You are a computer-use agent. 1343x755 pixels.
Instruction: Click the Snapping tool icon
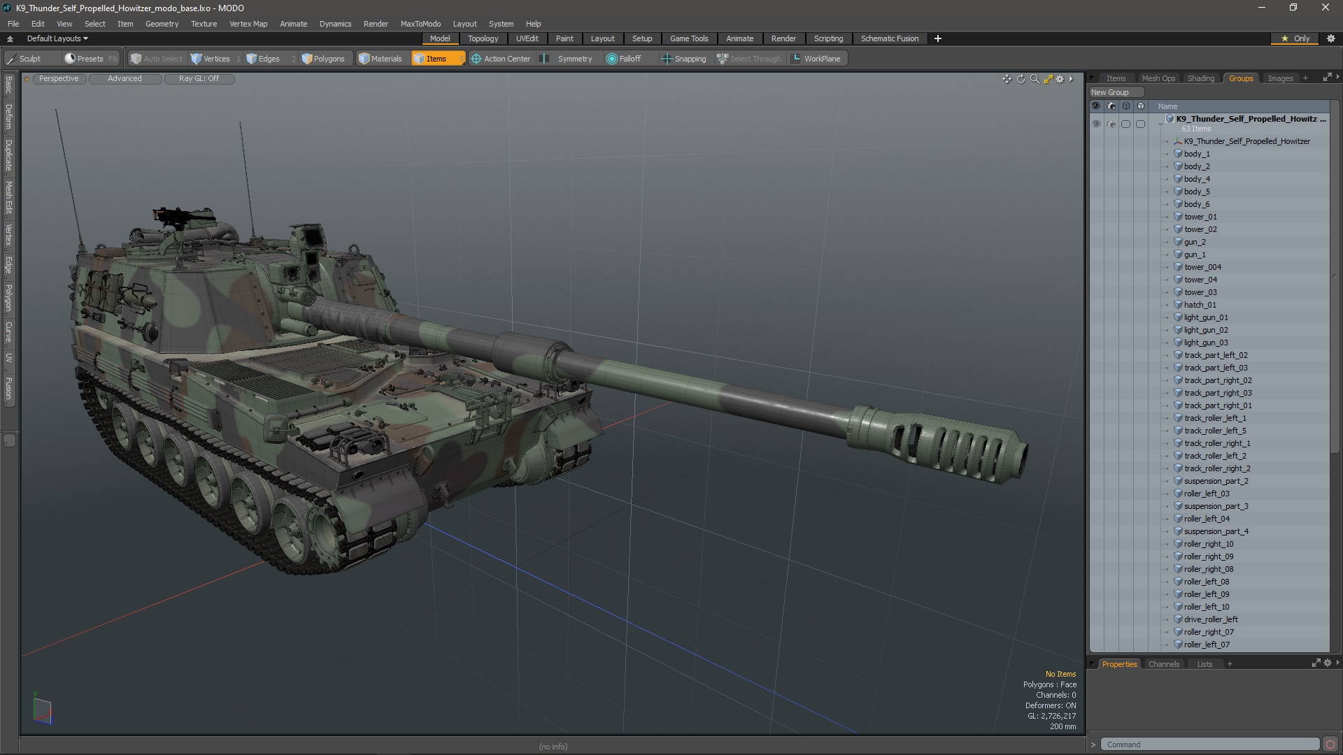tap(667, 59)
